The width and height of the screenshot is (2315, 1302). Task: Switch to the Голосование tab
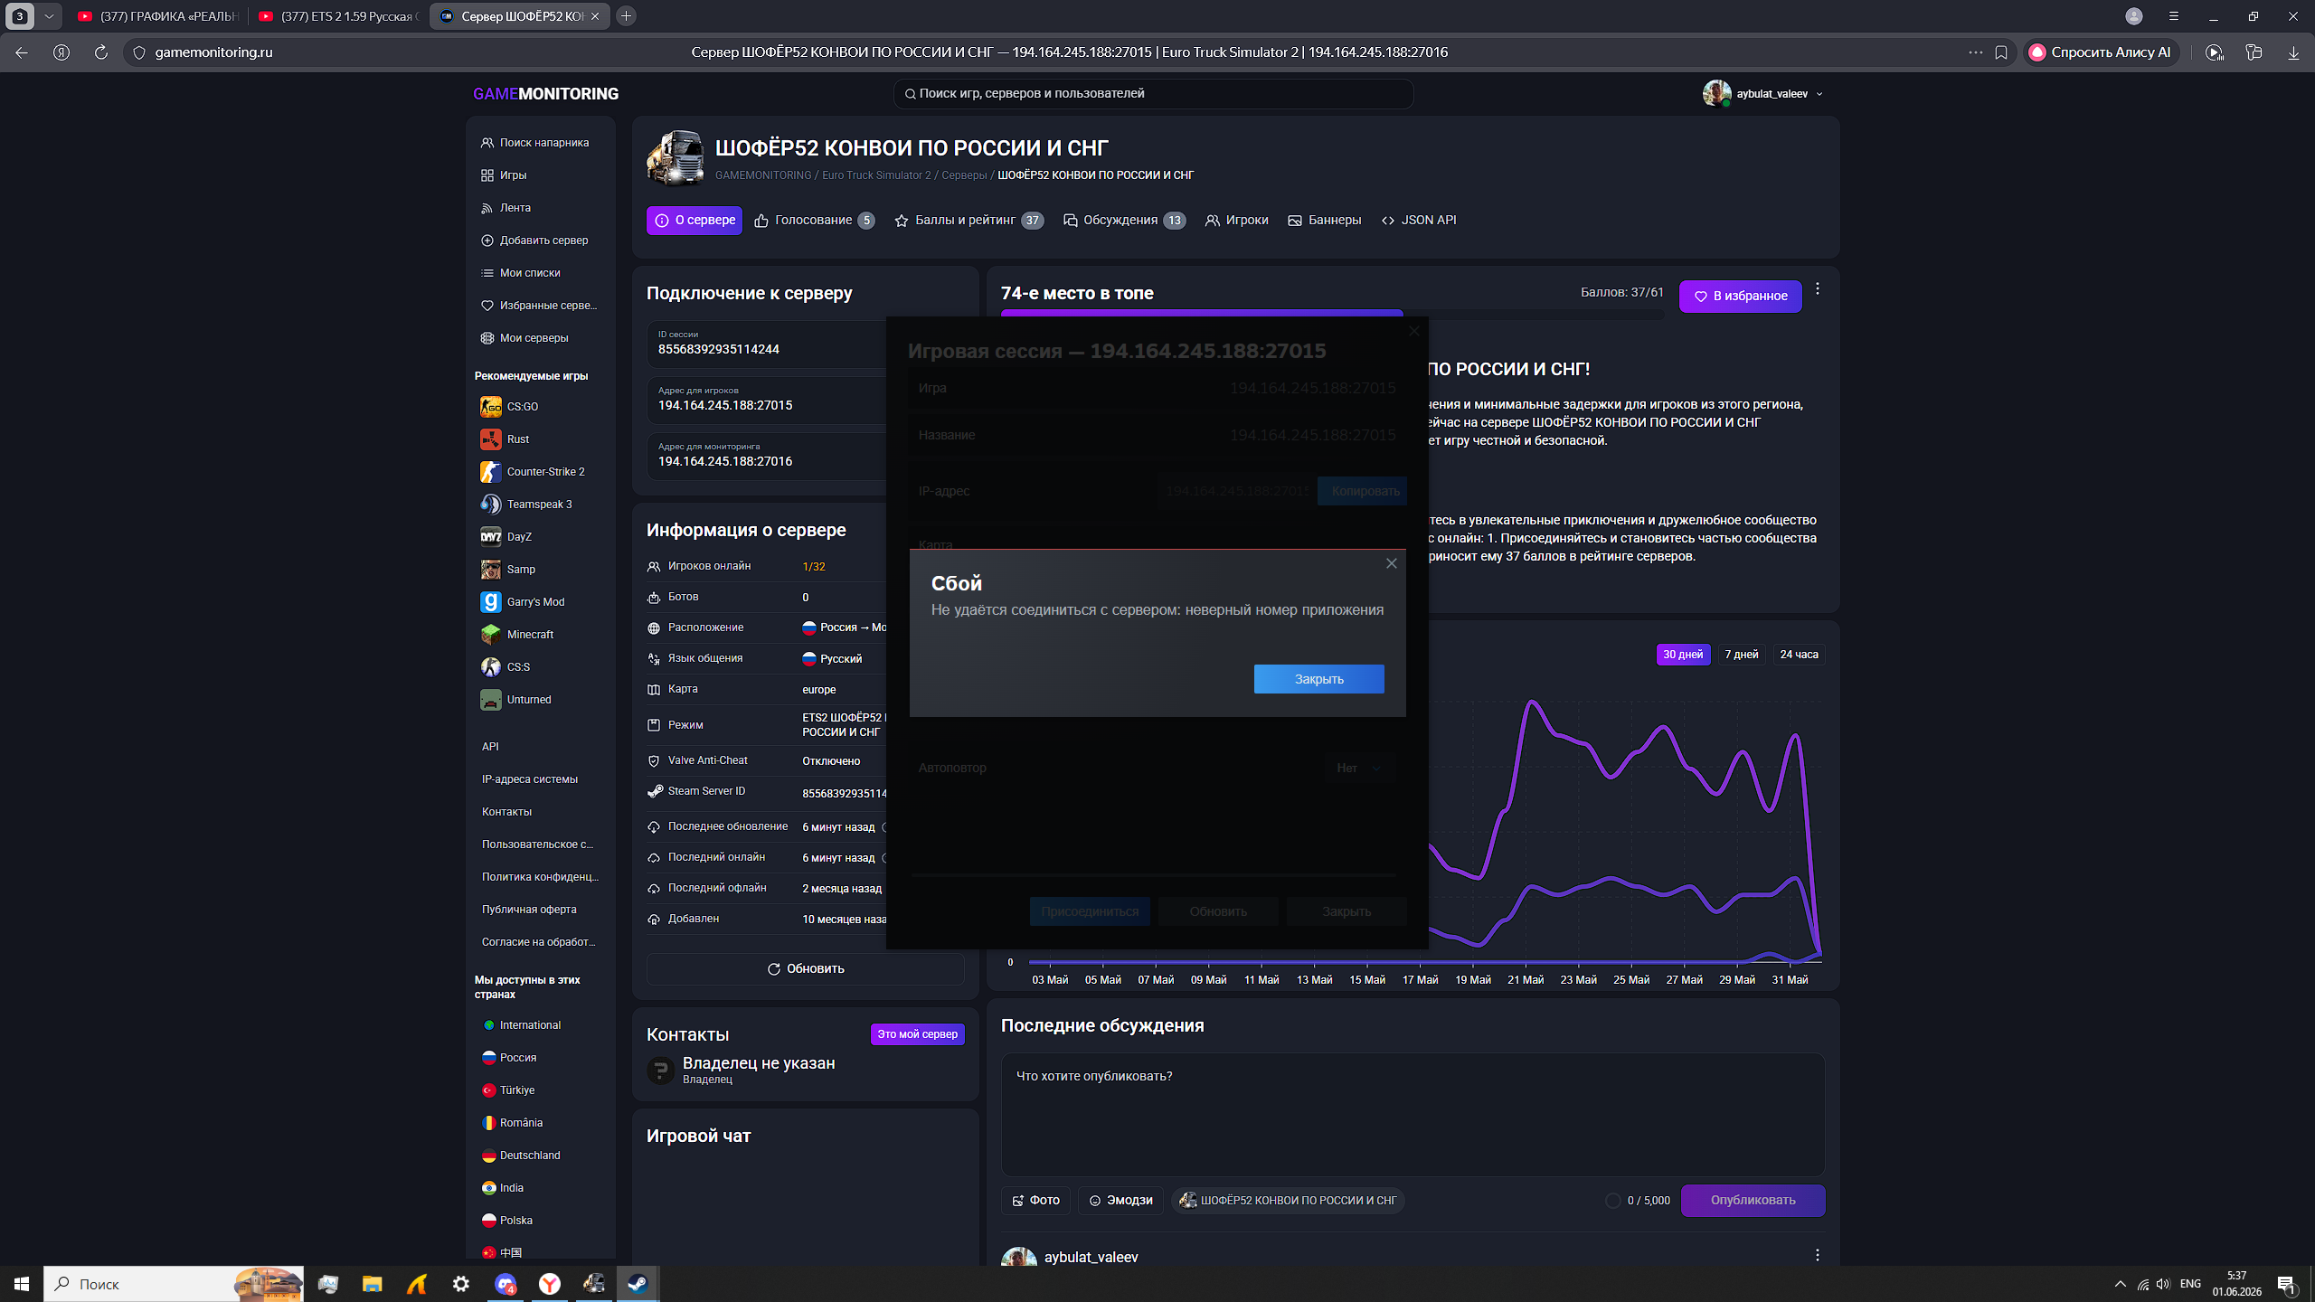coord(814,221)
